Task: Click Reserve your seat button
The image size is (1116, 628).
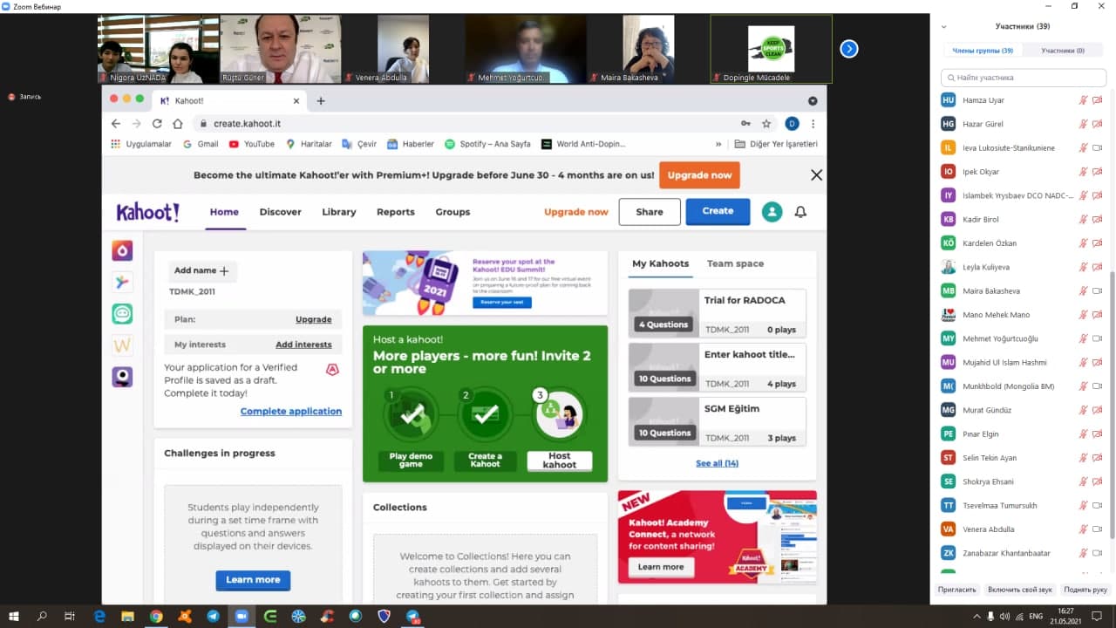Action: [x=502, y=302]
